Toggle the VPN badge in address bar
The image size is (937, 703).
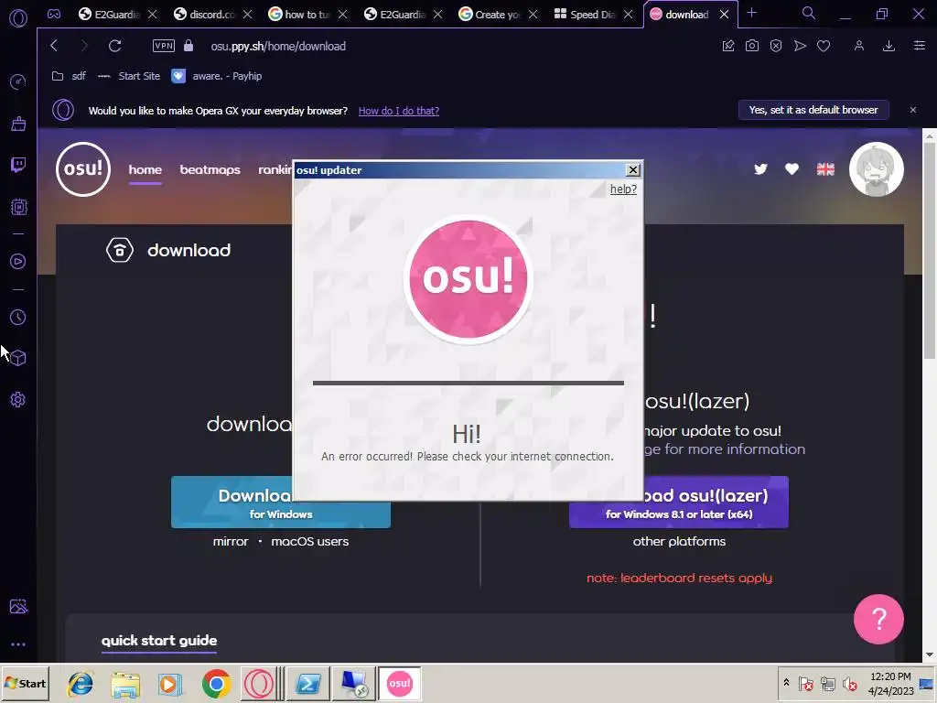(164, 46)
